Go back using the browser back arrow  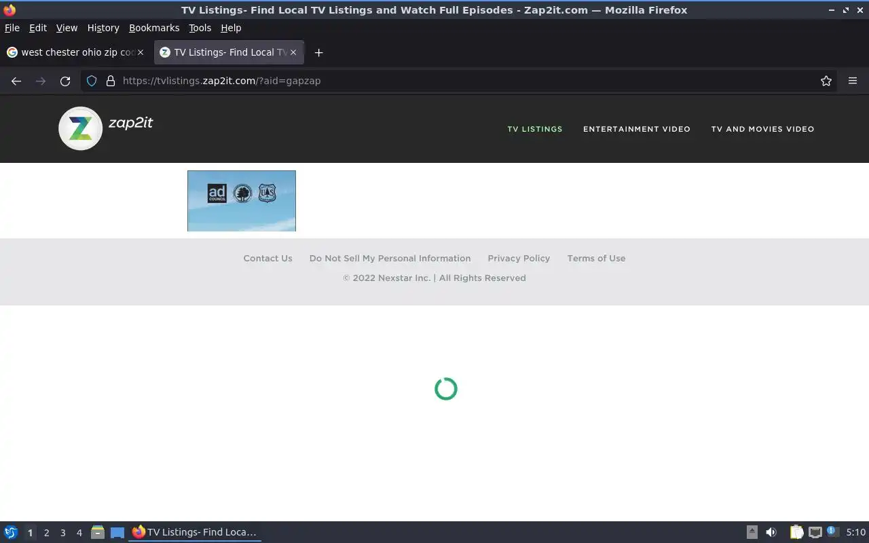tap(16, 81)
